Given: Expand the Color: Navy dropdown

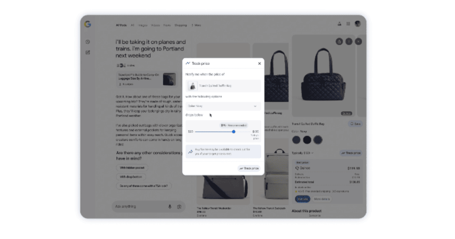Looking at the screenshot, I should pyautogui.click(x=223, y=106).
